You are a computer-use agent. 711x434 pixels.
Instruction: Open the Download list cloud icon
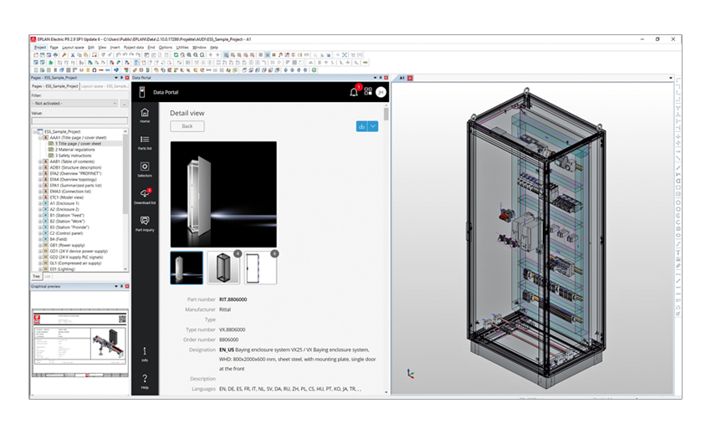[x=145, y=196]
